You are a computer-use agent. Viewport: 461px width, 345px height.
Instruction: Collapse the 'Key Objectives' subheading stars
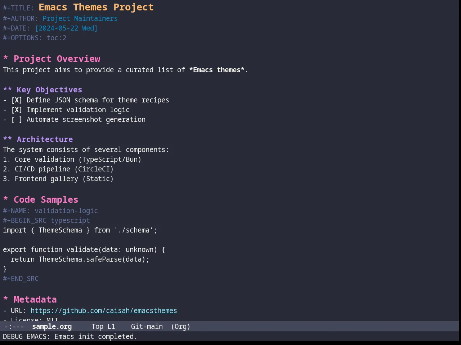(x=8, y=89)
